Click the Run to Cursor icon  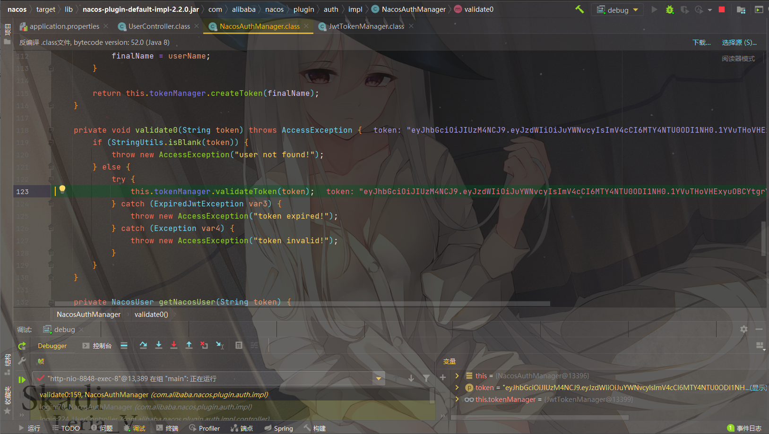220,345
